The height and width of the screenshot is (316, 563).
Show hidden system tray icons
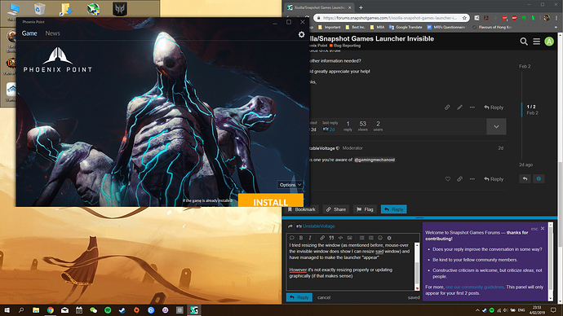[x=477, y=310]
